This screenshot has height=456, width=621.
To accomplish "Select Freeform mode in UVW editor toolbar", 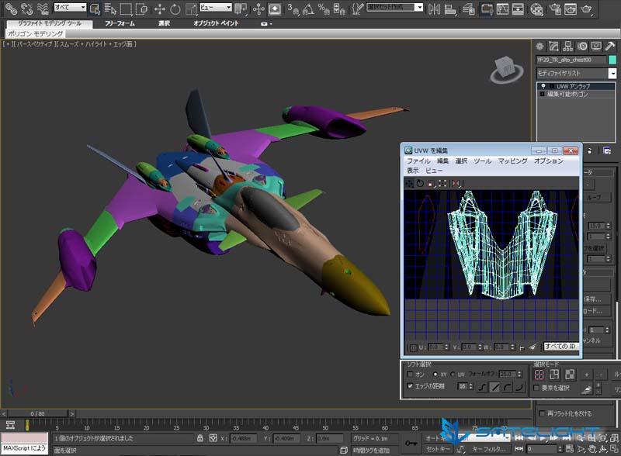I will point(442,183).
